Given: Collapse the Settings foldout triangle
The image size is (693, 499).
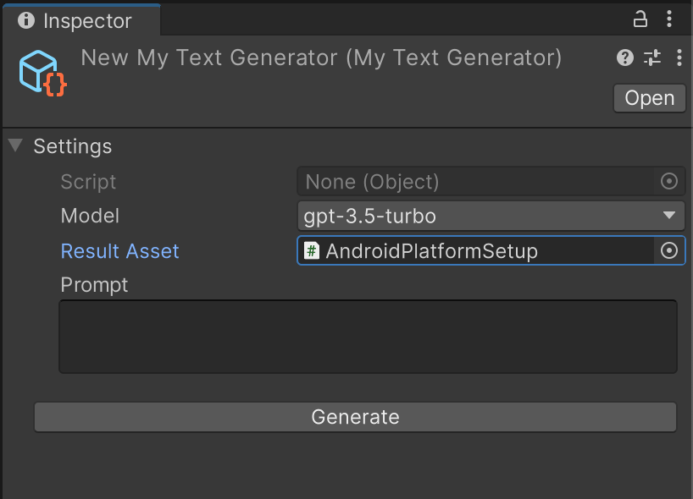Looking at the screenshot, I should [15, 145].
